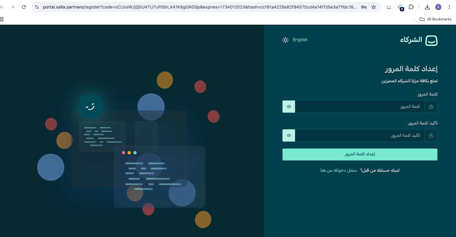The height and width of the screenshot is (237, 456).
Task: Switch language to English
Action: [x=300, y=40]
